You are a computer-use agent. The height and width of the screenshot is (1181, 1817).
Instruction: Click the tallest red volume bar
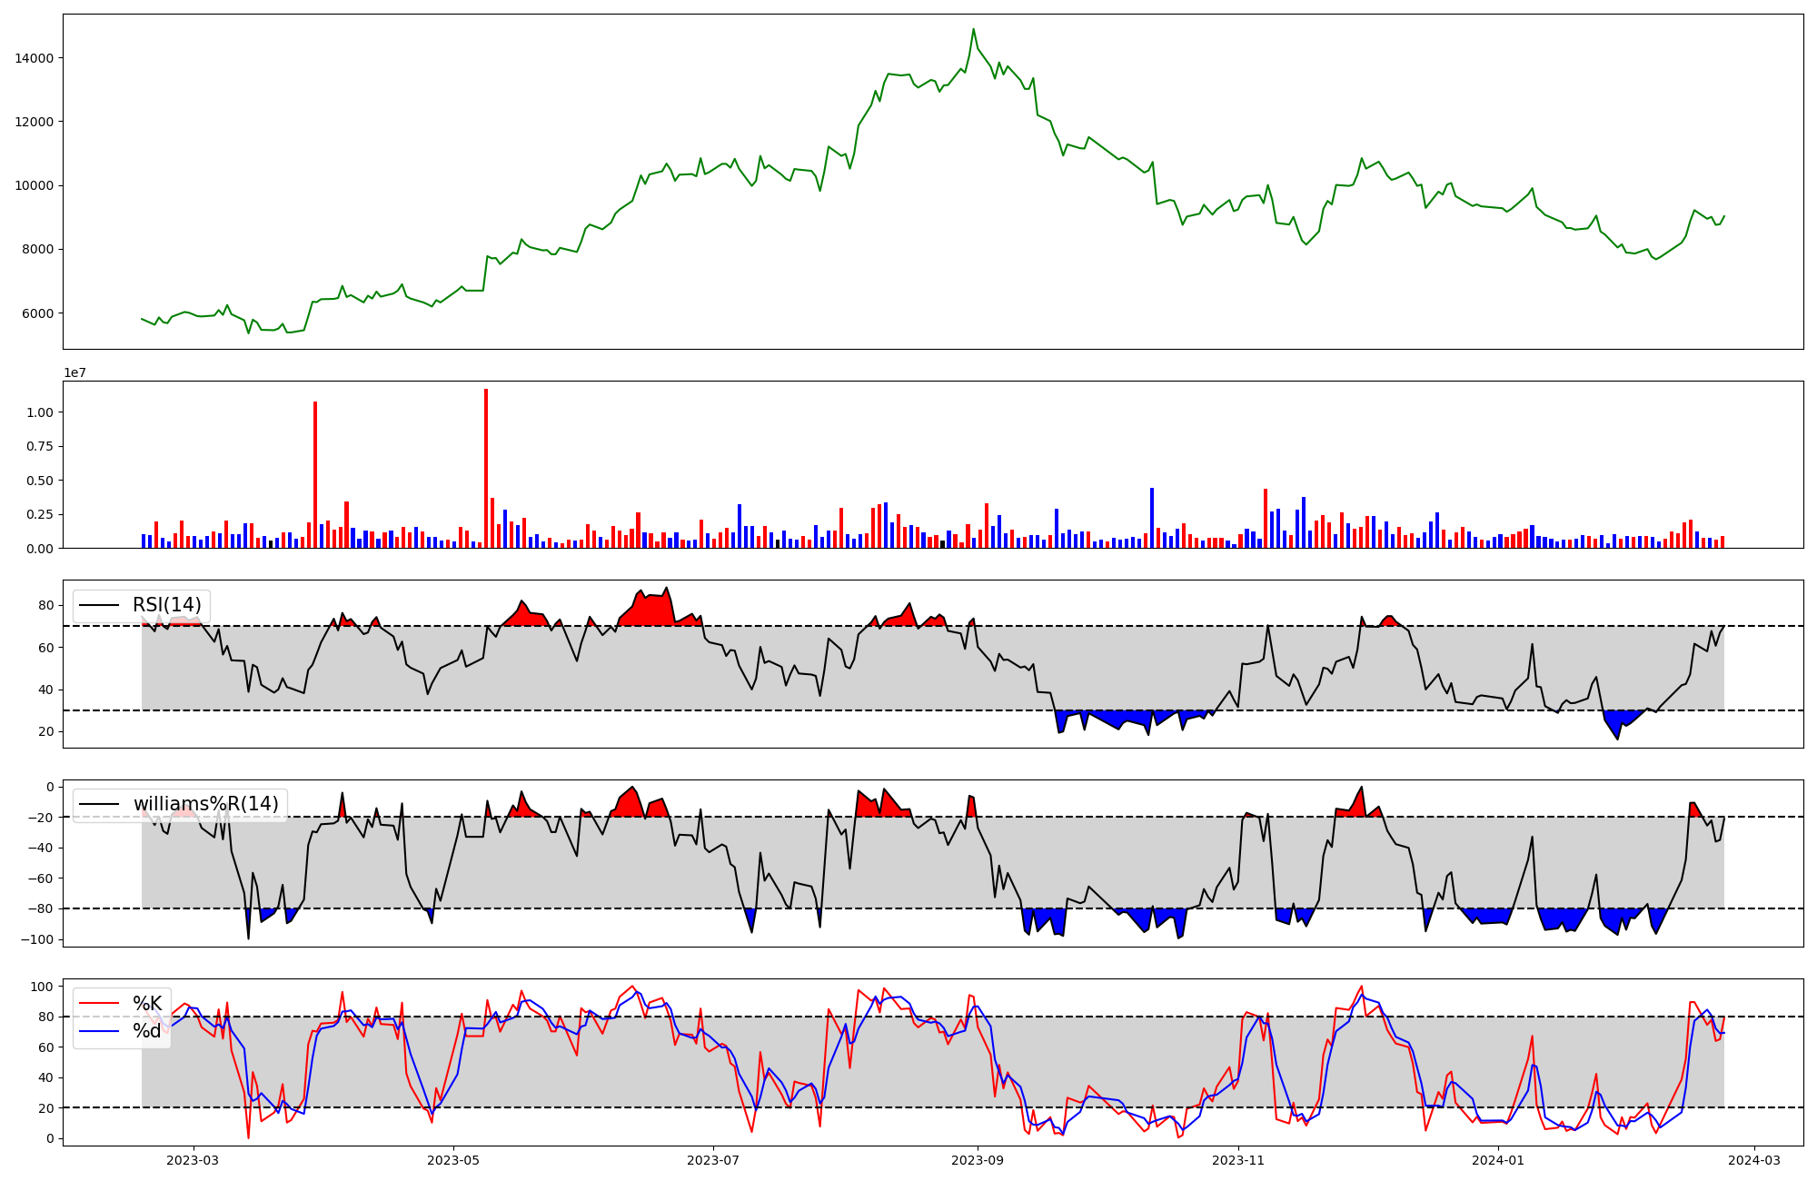[x=486, y=468]
